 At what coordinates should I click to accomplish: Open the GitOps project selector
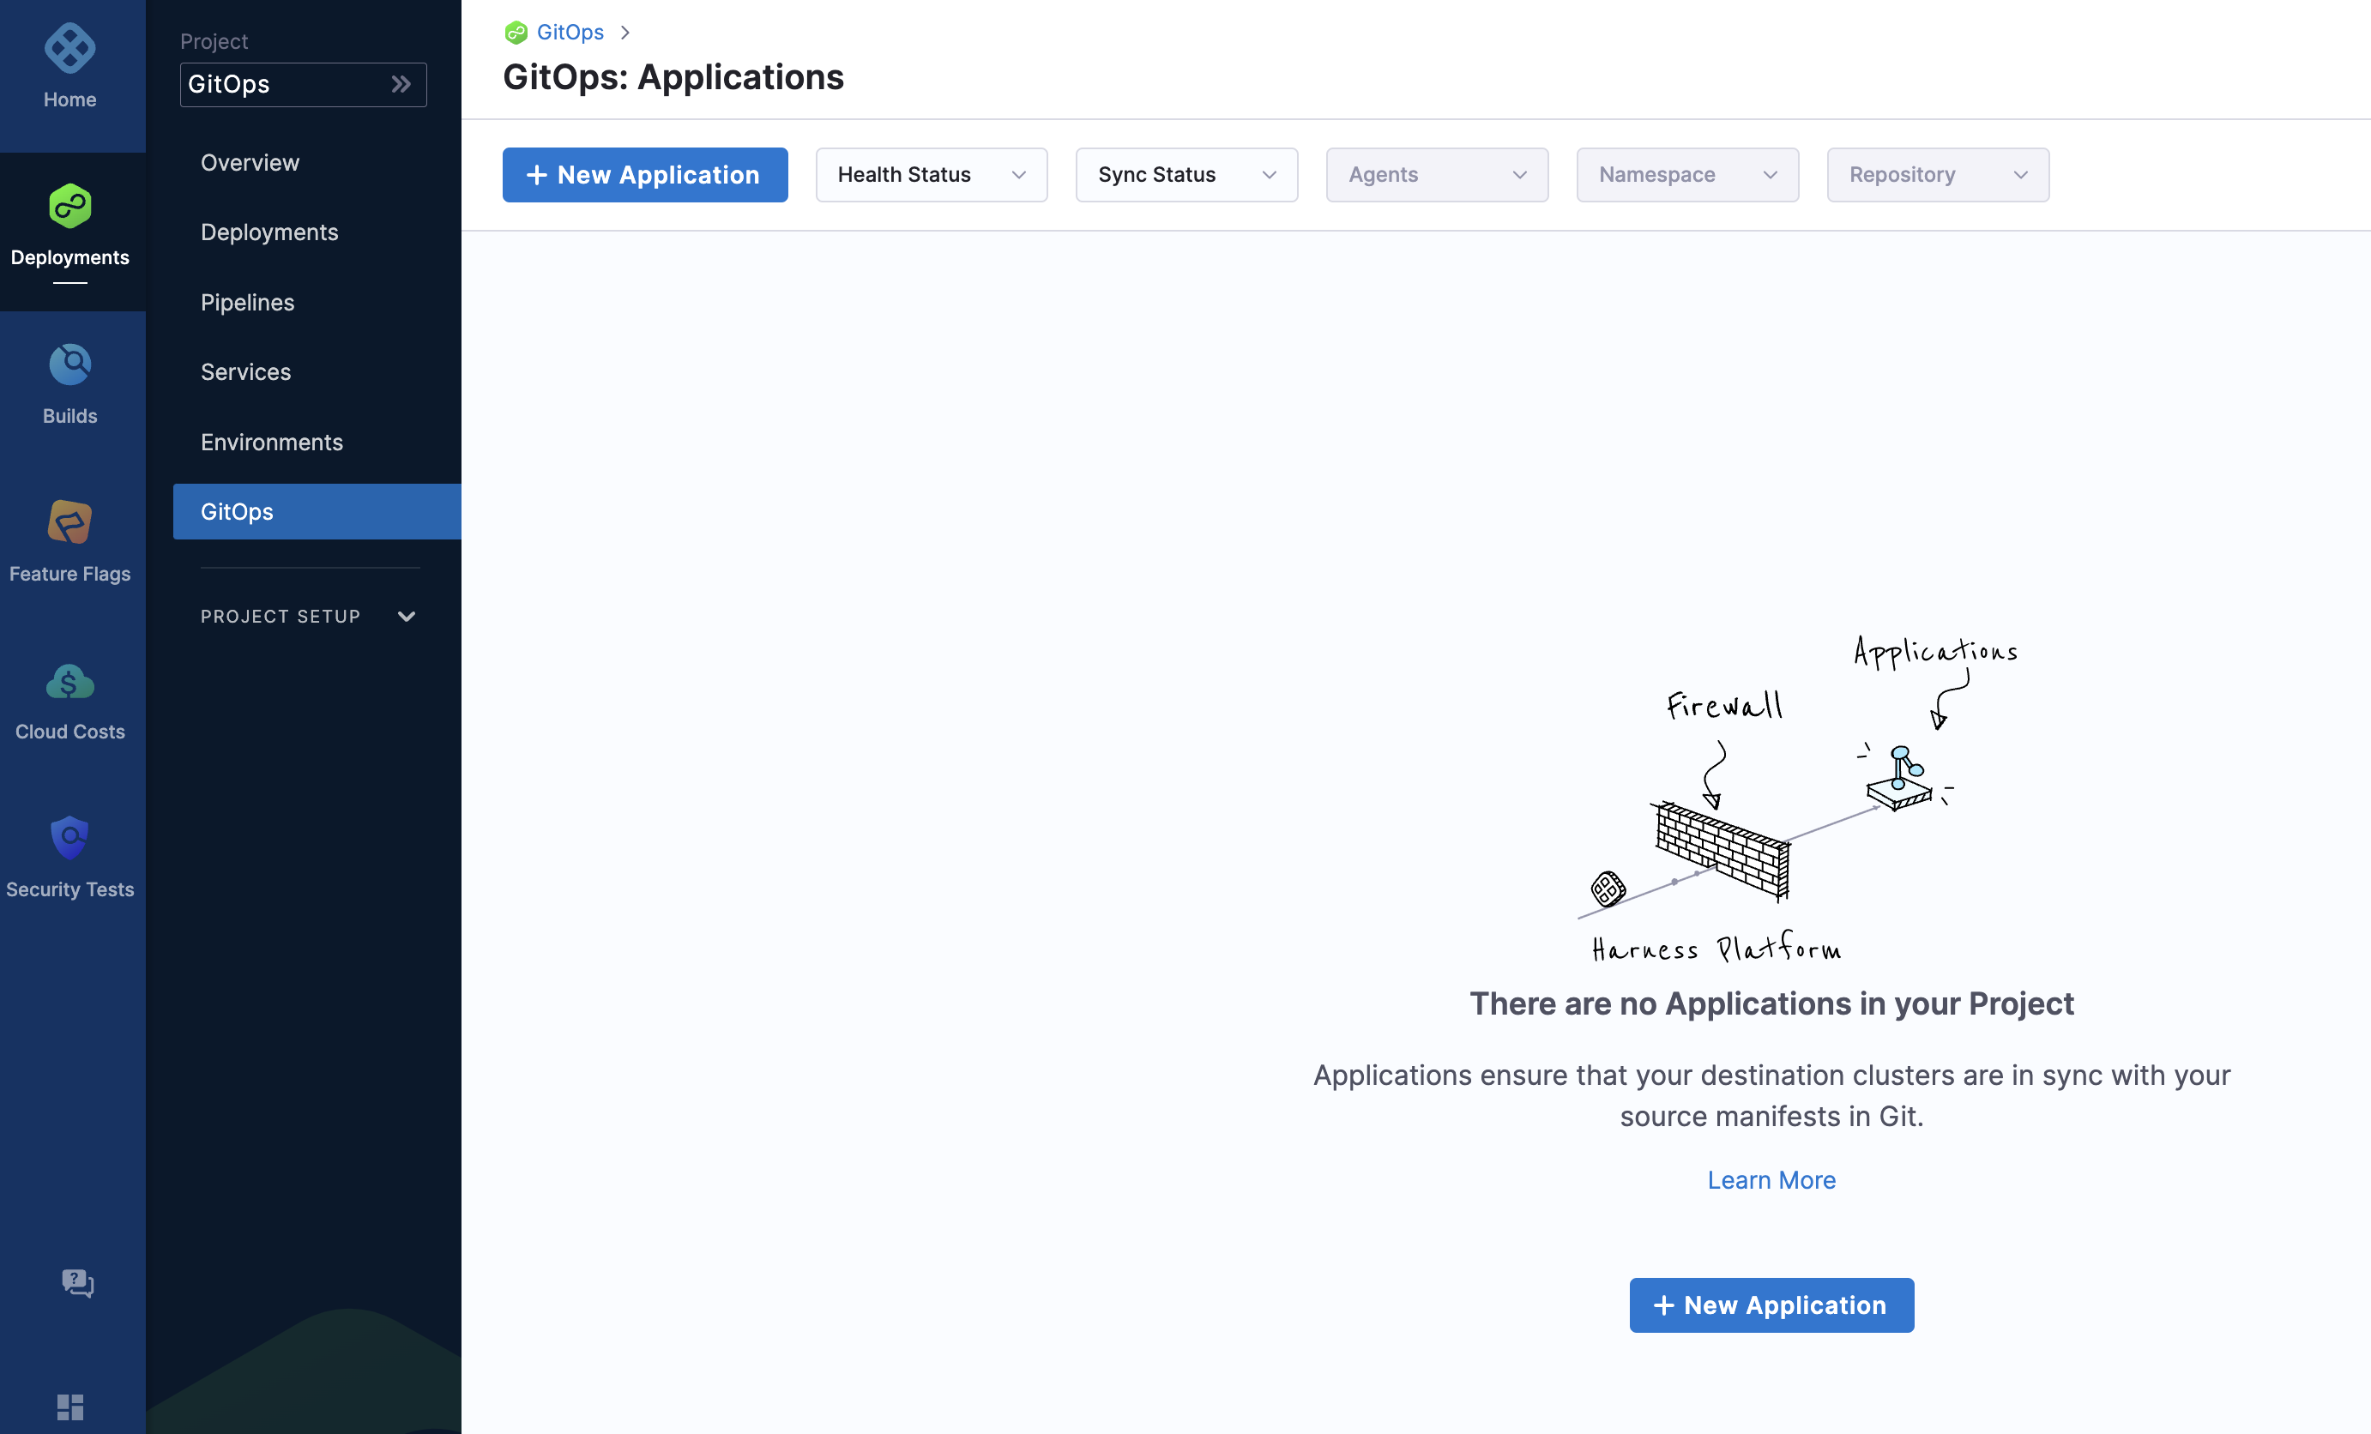coord(302,85)
